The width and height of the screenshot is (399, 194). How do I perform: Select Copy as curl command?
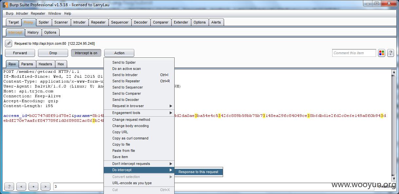tap(139, 138)
